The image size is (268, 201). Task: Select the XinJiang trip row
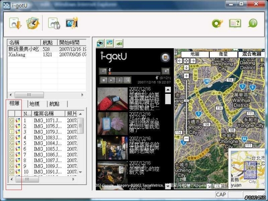(x=46, y=55)
